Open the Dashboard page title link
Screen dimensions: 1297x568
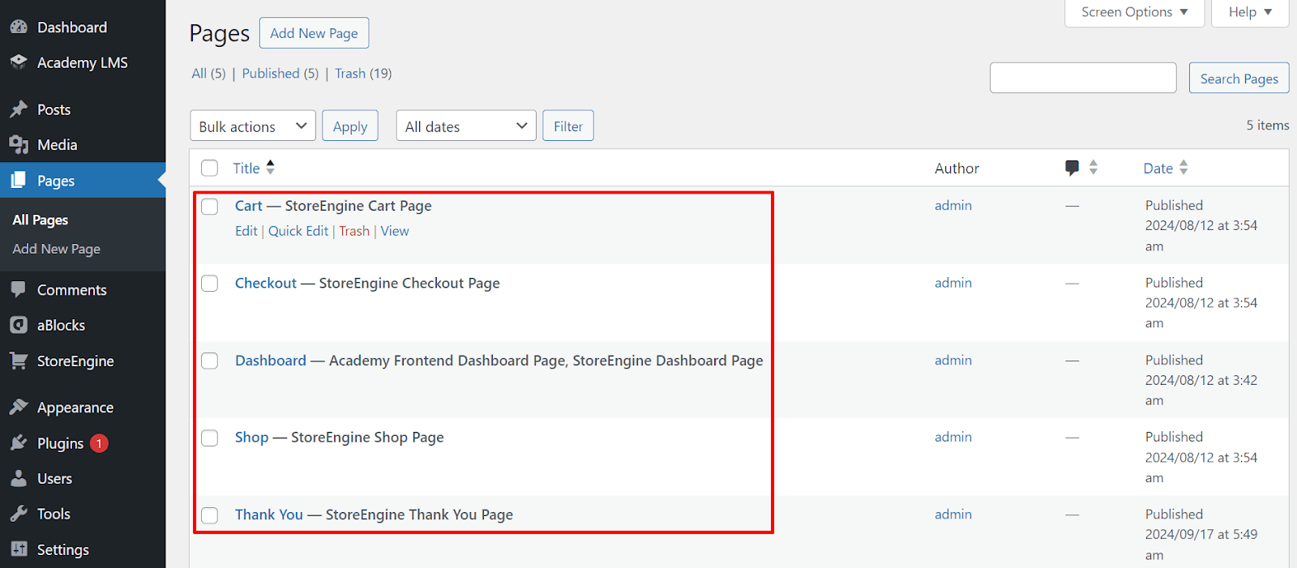[x=271, y=361]
